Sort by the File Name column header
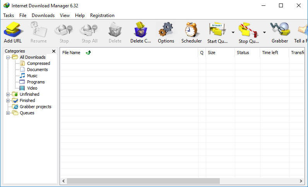308x187 pixels. pyautogui.click(x=129, y=53)
